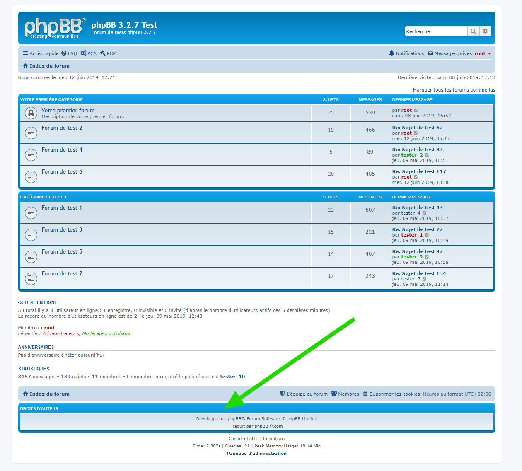Viewport: 522px width, 471px height.
Task: Open the Accès rapide menu
Action: point(41,53)
